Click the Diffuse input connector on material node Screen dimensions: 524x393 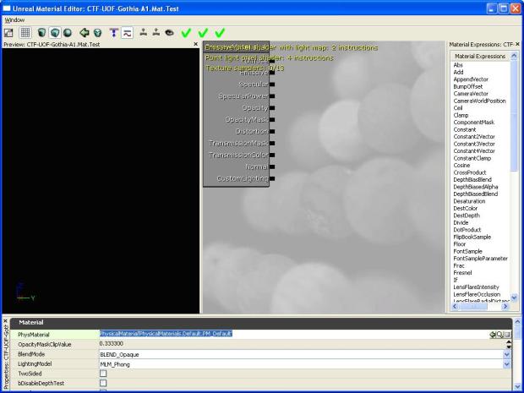coord(272,61)
